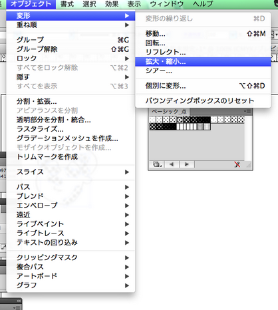
Task: Click the crossed-out eyedropper icon in swatch panel
Action: point(237,164)
